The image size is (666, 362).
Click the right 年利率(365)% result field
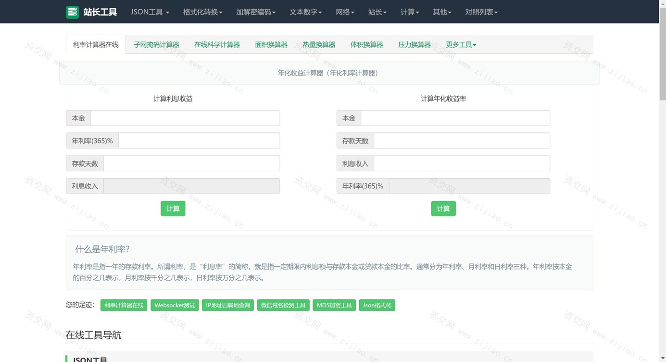coord(469,186)
